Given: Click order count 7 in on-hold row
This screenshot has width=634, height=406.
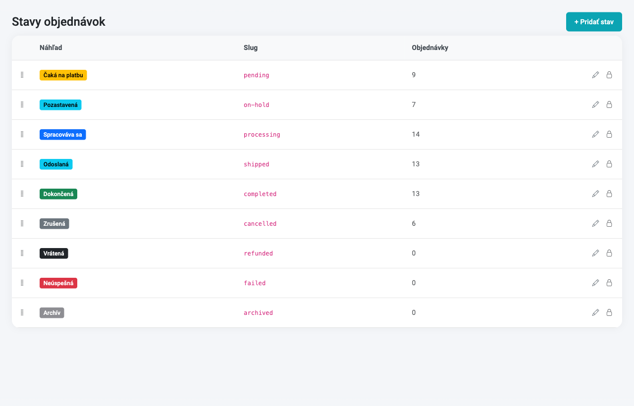Looking at the screenshot, I should [414, 104].
